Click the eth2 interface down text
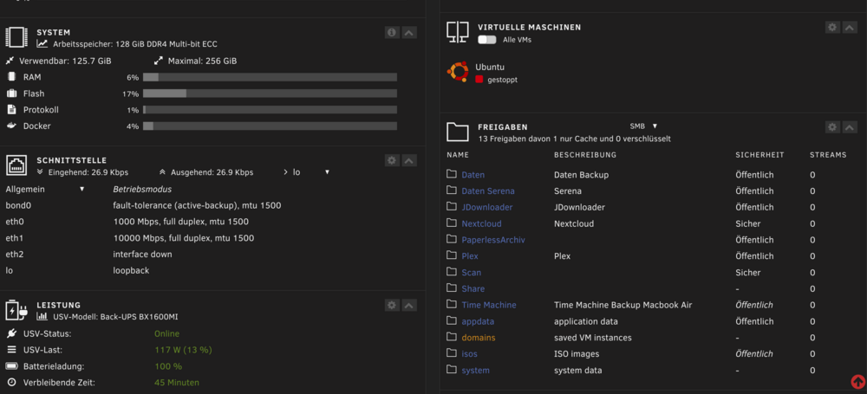The image size is (867, 394). (143, 255)
